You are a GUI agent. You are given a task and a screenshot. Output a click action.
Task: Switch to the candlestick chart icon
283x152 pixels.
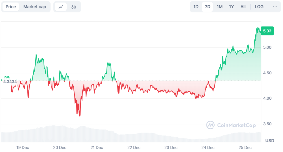coord(74,7)
